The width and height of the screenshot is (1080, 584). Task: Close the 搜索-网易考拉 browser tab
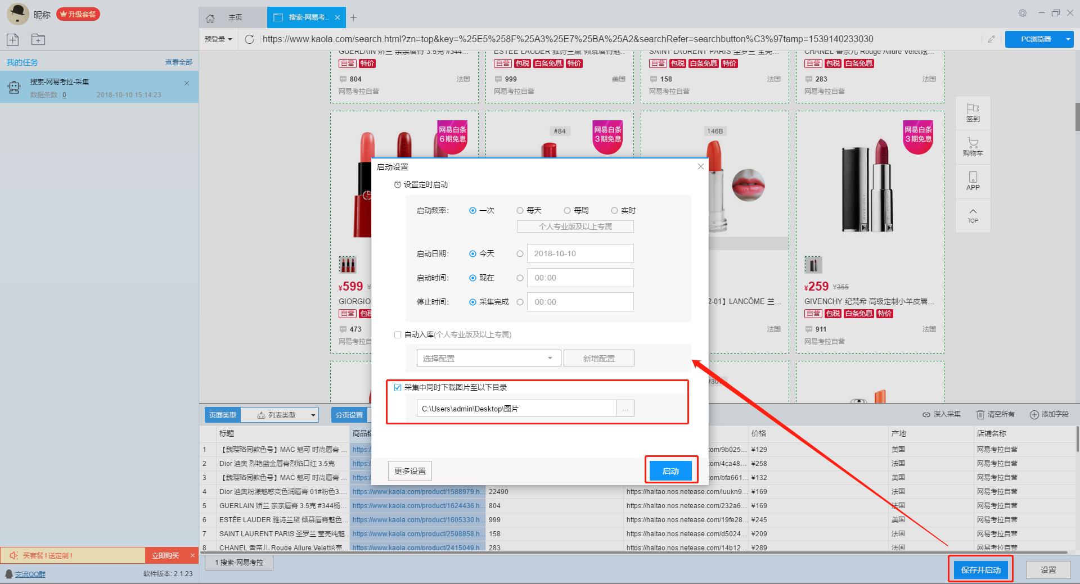coord(337,17)
